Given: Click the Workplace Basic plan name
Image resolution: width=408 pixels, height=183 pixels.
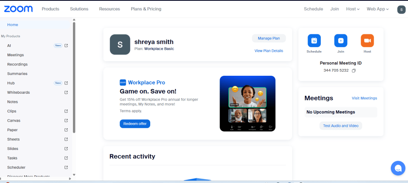Looking at the screenshot, I should [x=159, y=49].
